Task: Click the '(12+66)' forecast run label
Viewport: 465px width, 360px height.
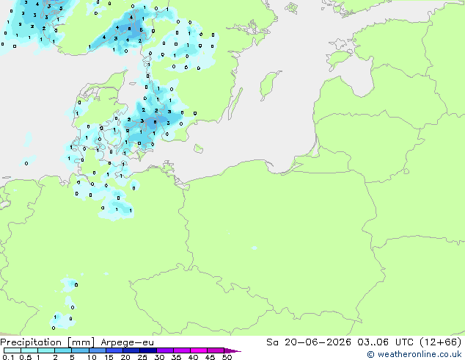Action: pyautogui.click(x=441, y=342)
